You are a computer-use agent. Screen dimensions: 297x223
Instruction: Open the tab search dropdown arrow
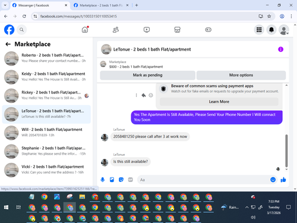[5, 5]
